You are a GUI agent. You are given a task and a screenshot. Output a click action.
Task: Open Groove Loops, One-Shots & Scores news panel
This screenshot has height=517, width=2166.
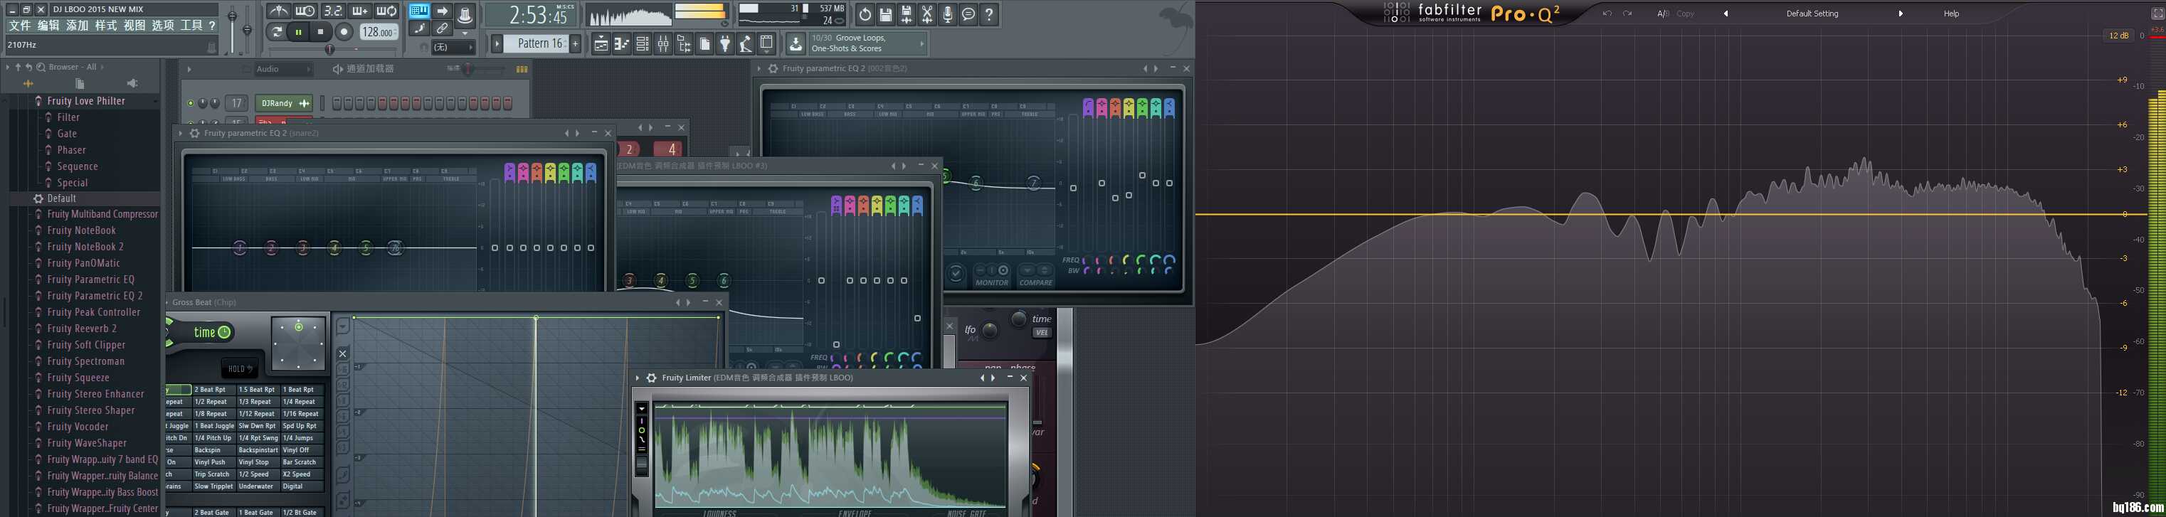point(867,43)
